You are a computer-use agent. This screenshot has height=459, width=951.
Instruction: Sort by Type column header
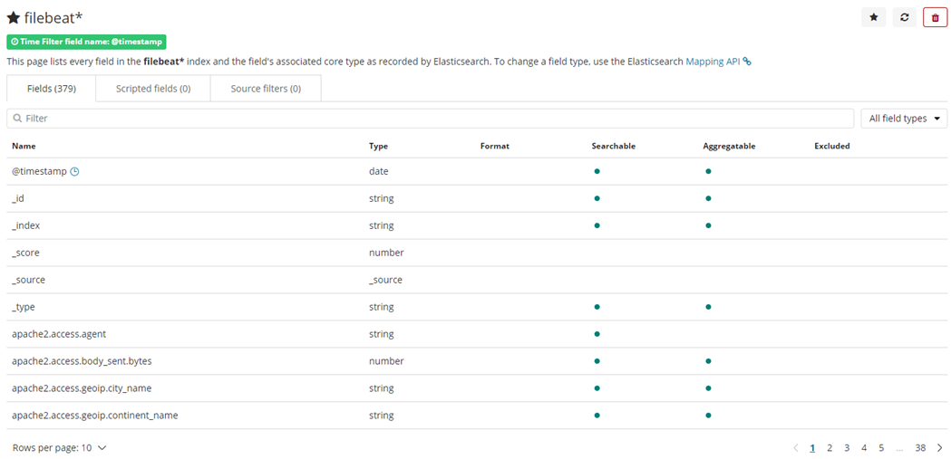378,146
